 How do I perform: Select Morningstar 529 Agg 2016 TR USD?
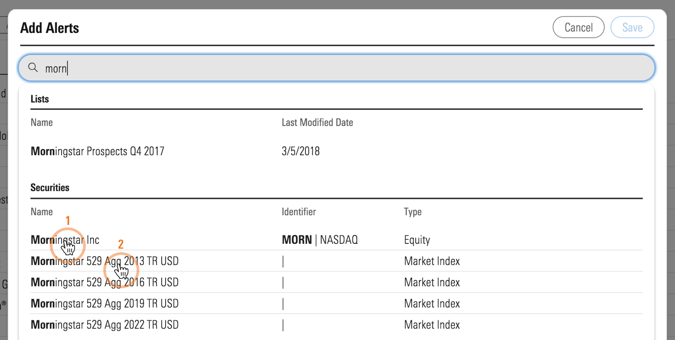[105, 282]
